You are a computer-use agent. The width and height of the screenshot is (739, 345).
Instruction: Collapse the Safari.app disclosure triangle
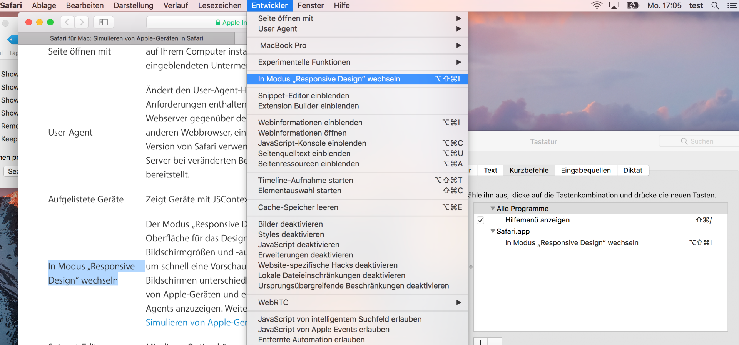(x=493, y=231)
